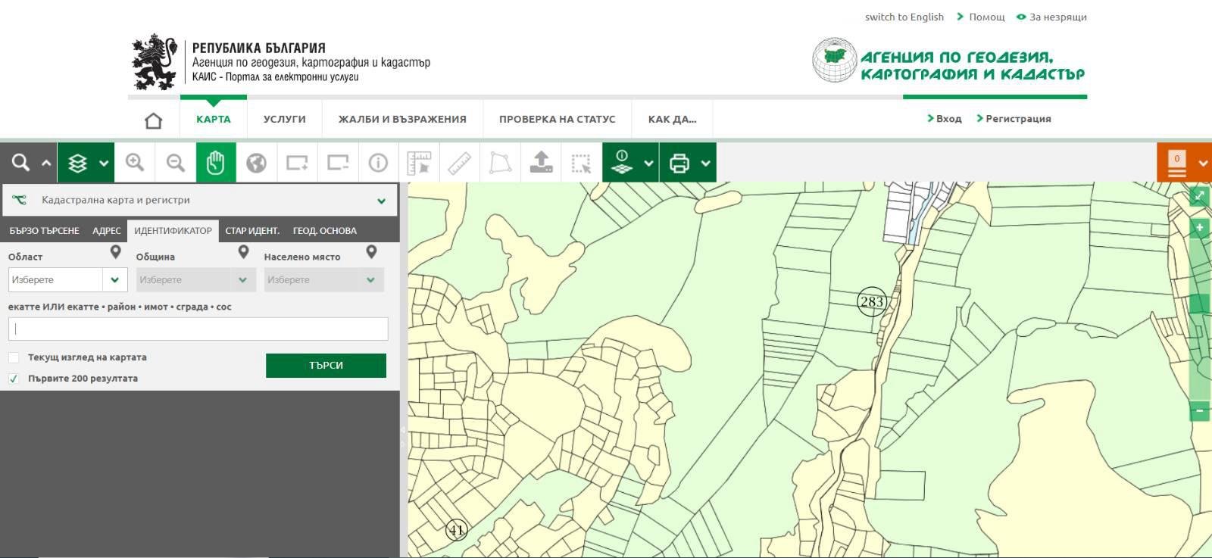The image size is (1212, 558).
Task: Select the pan hand tool
Action: click(x=216, y=163)
